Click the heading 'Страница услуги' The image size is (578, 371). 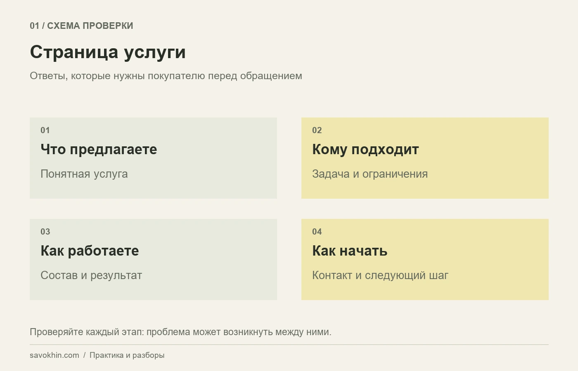pos(108,52)
